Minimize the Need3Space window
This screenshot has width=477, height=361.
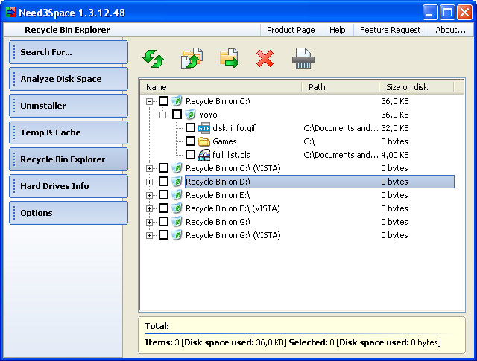click(429, 13)
